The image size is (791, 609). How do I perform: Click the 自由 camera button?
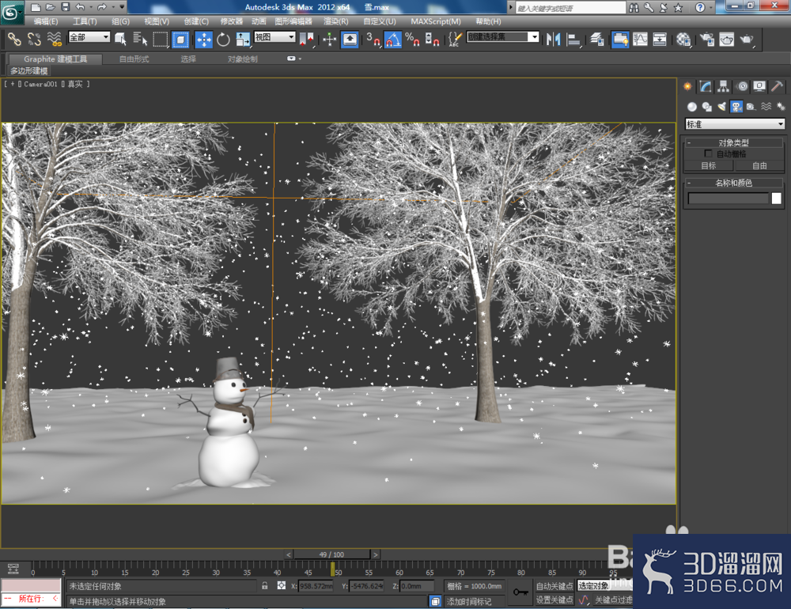pos(759,166)
